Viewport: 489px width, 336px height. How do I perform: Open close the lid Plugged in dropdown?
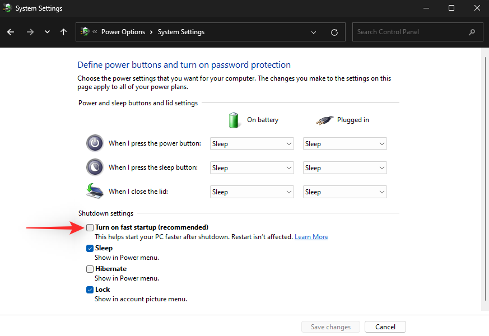345,192
